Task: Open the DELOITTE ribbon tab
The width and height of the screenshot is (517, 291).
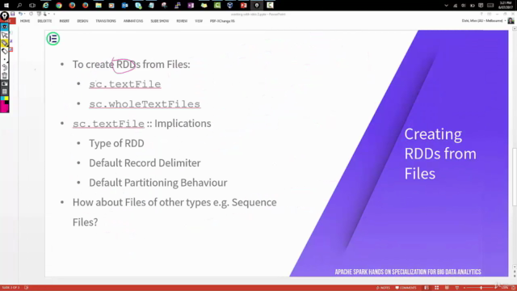Action: tap(44, 21)
